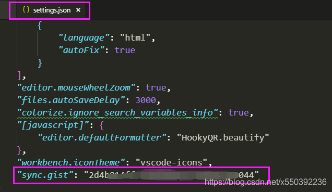Click the opening brace after [javascript]
The width and height of the screenshot is (332, 192).
tap(102, 125)
